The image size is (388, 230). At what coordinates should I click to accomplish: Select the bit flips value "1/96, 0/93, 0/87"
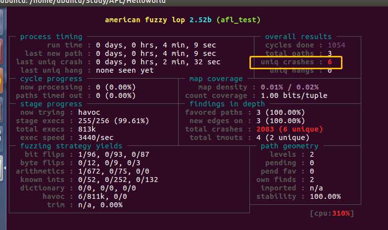click(114, 154)
